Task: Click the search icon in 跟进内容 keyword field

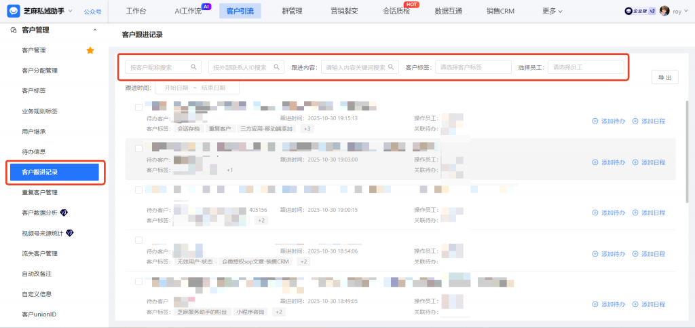Action: (391, 67)
